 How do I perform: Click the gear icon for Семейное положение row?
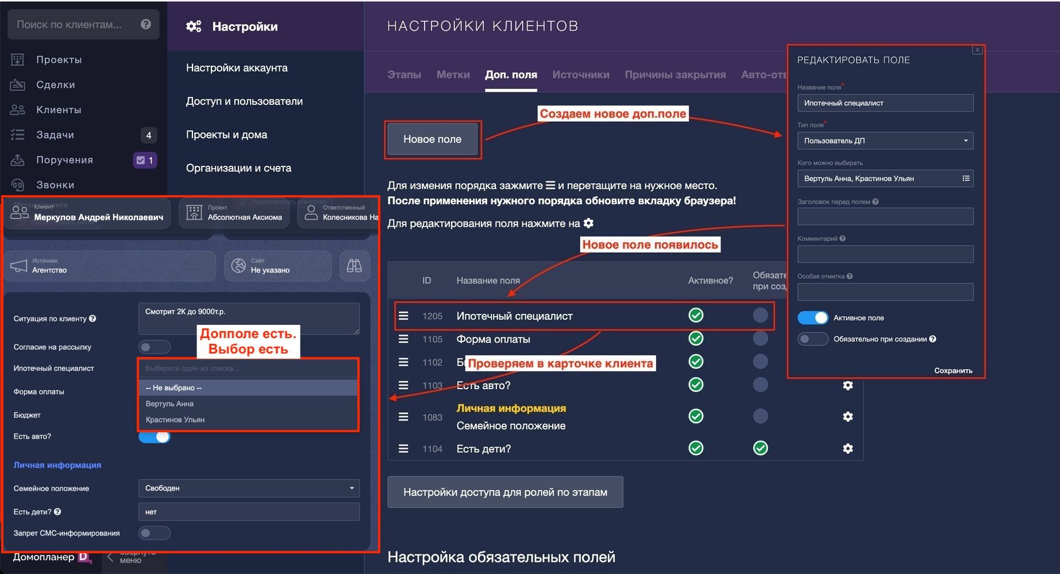[x=847, y=417]
